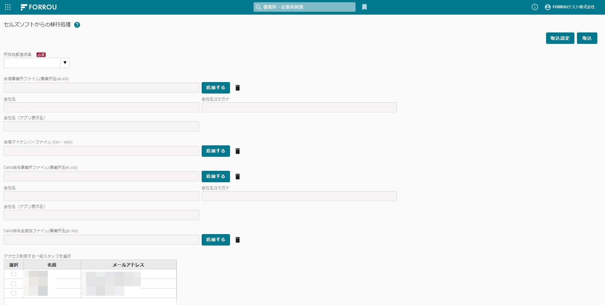Image resolution: width=605 pixels, height=305 pixels.
Task: Click the 取込 button
Action: click(x=587, y=38)
